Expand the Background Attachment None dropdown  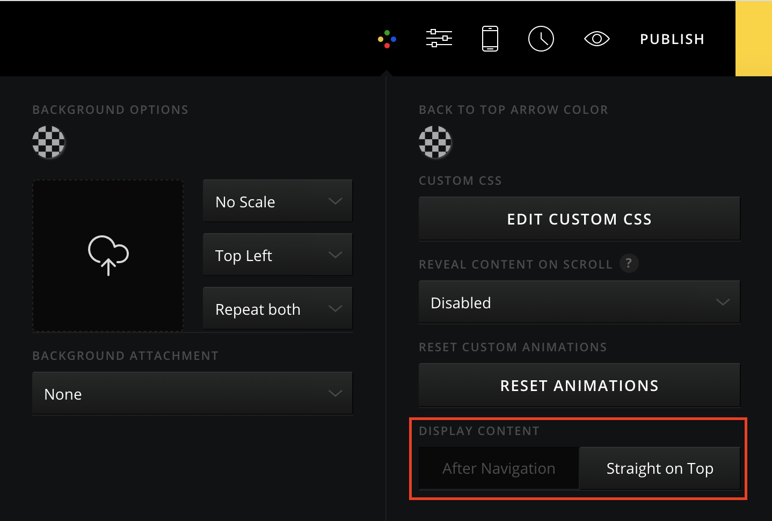coord(192,394)
